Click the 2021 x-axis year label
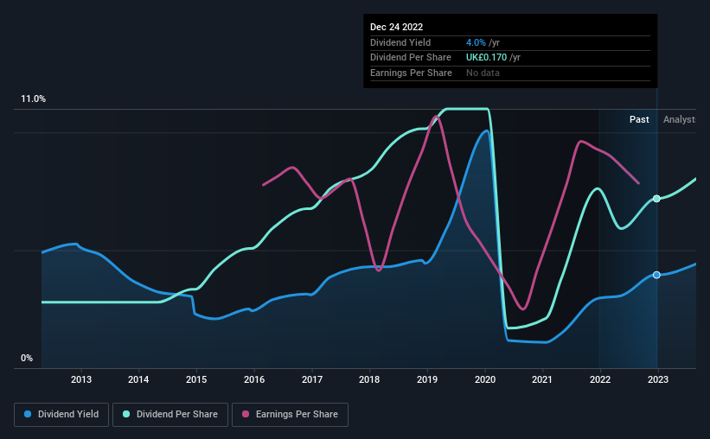 [542, 379]
